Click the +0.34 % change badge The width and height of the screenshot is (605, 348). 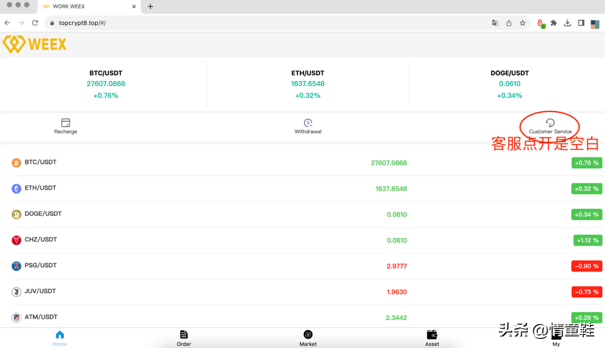587,215
